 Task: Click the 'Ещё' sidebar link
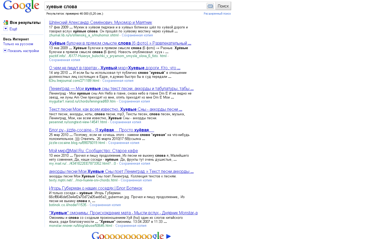point(13,29)
